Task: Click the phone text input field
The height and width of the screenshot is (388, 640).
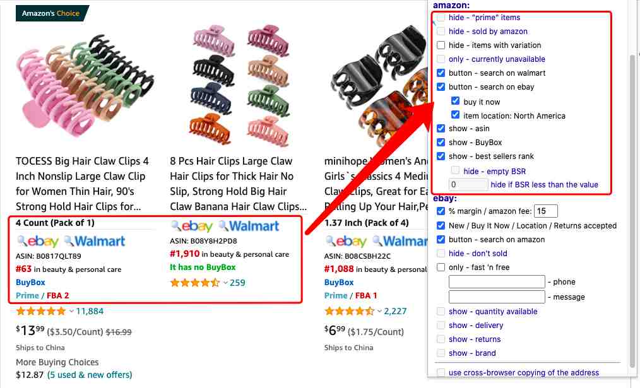Action: pyautogui.click(x=497, y=281)
